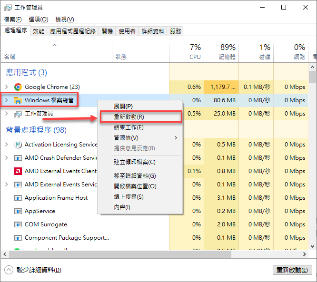
Task: Expand the 工作管理員 process group
Action: point(7,114)
